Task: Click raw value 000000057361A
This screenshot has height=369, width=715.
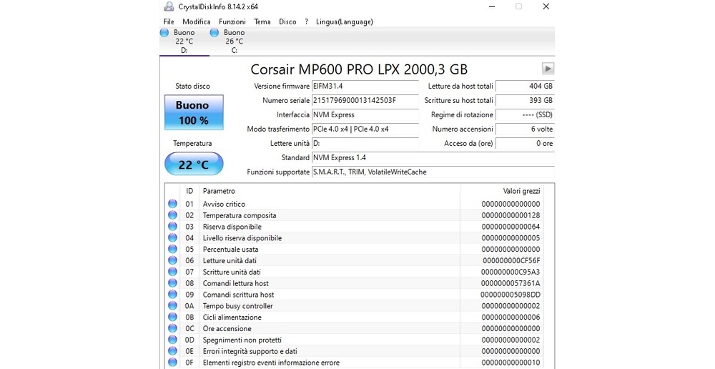Action: coord(511,283)
